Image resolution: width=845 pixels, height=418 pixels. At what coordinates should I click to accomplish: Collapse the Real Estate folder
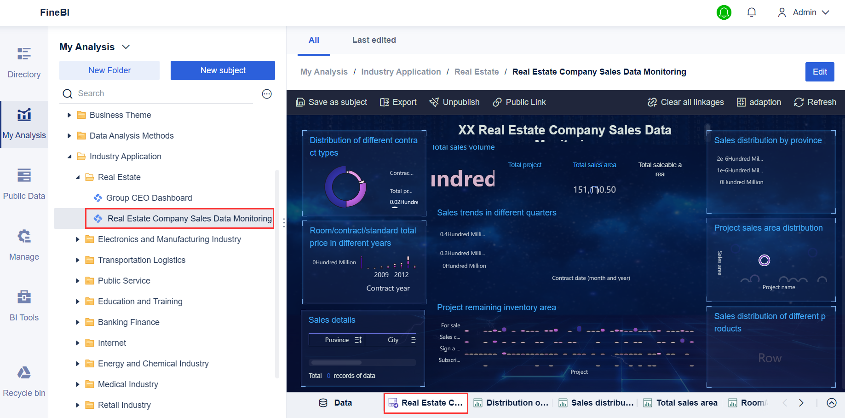tap(79, 177)
